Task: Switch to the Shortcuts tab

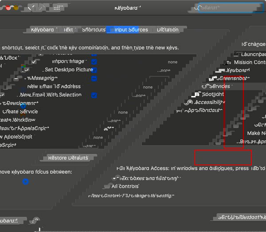Action: point(94,30)
